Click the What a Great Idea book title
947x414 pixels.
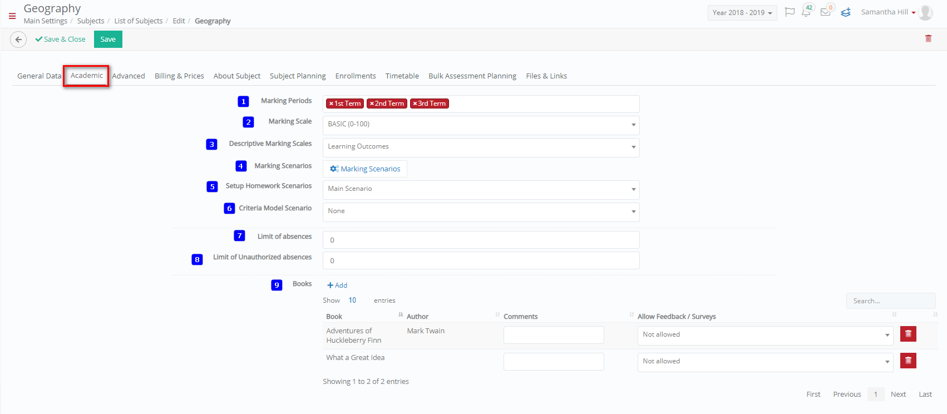[355, 357]
